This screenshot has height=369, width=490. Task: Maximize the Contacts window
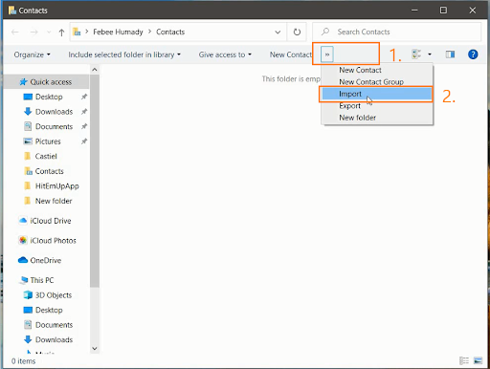point(443,11)
